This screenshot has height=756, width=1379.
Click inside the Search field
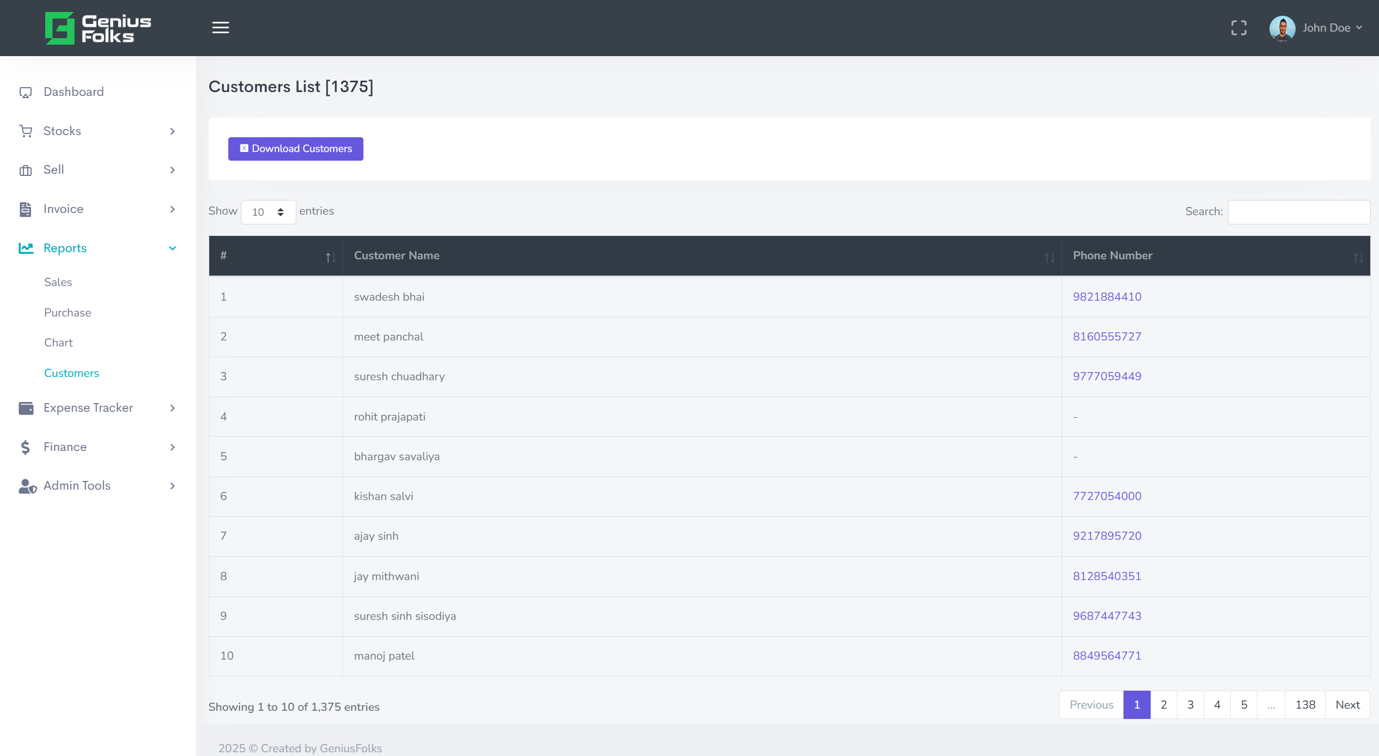coord(1299,212)
